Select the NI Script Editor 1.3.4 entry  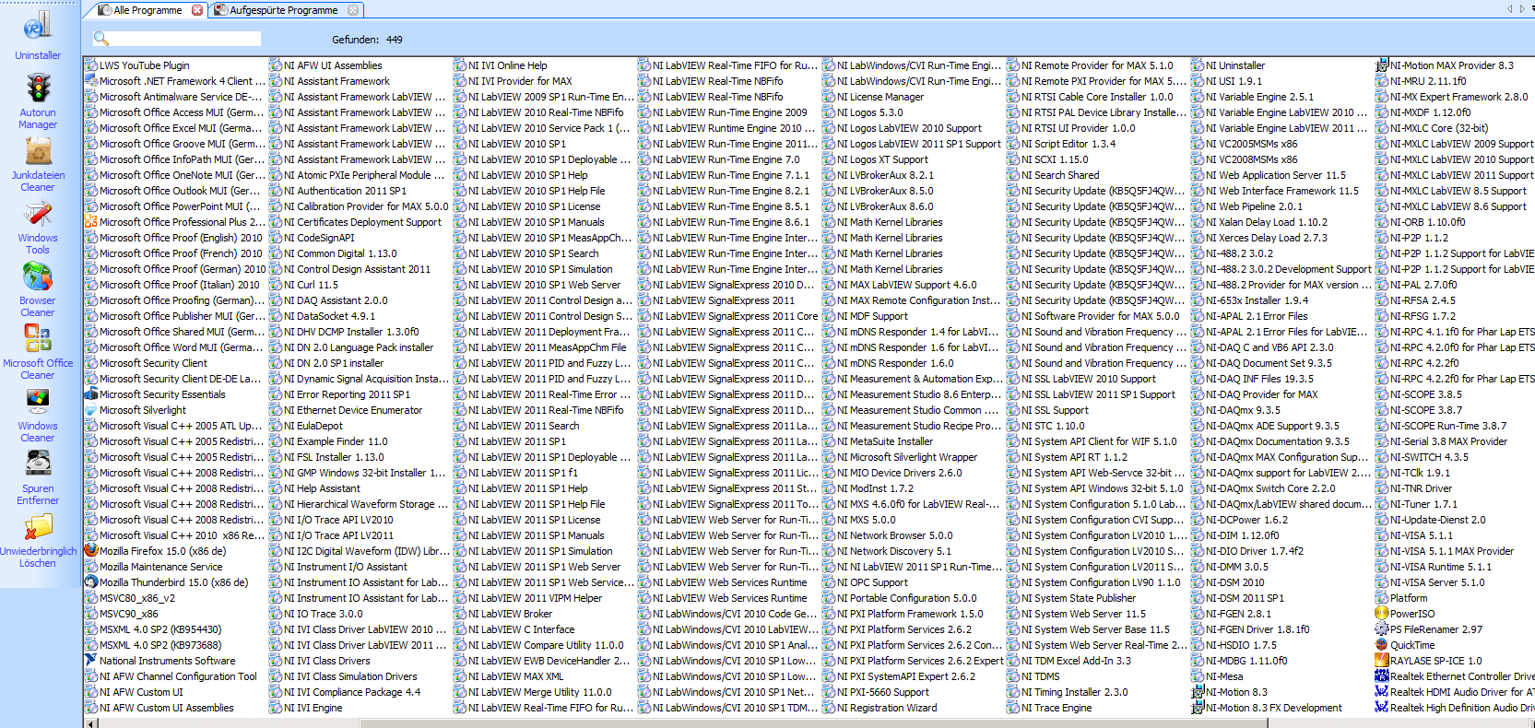[x=1069, y=144]
